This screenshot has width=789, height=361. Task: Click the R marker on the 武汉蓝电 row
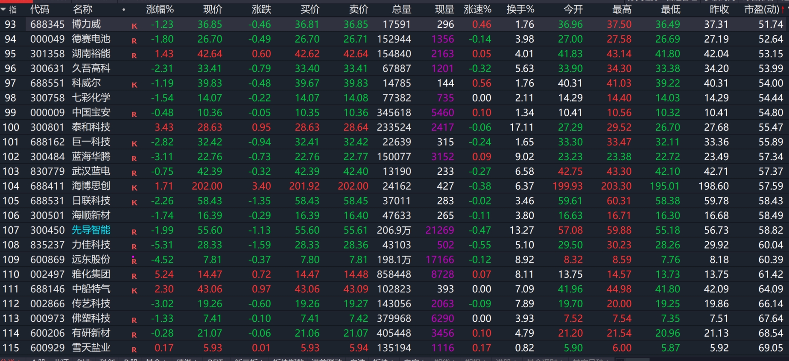(x=134, y=173)
